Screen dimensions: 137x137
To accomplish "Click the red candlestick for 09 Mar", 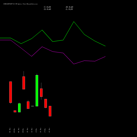I will click(x=24, y=83).
